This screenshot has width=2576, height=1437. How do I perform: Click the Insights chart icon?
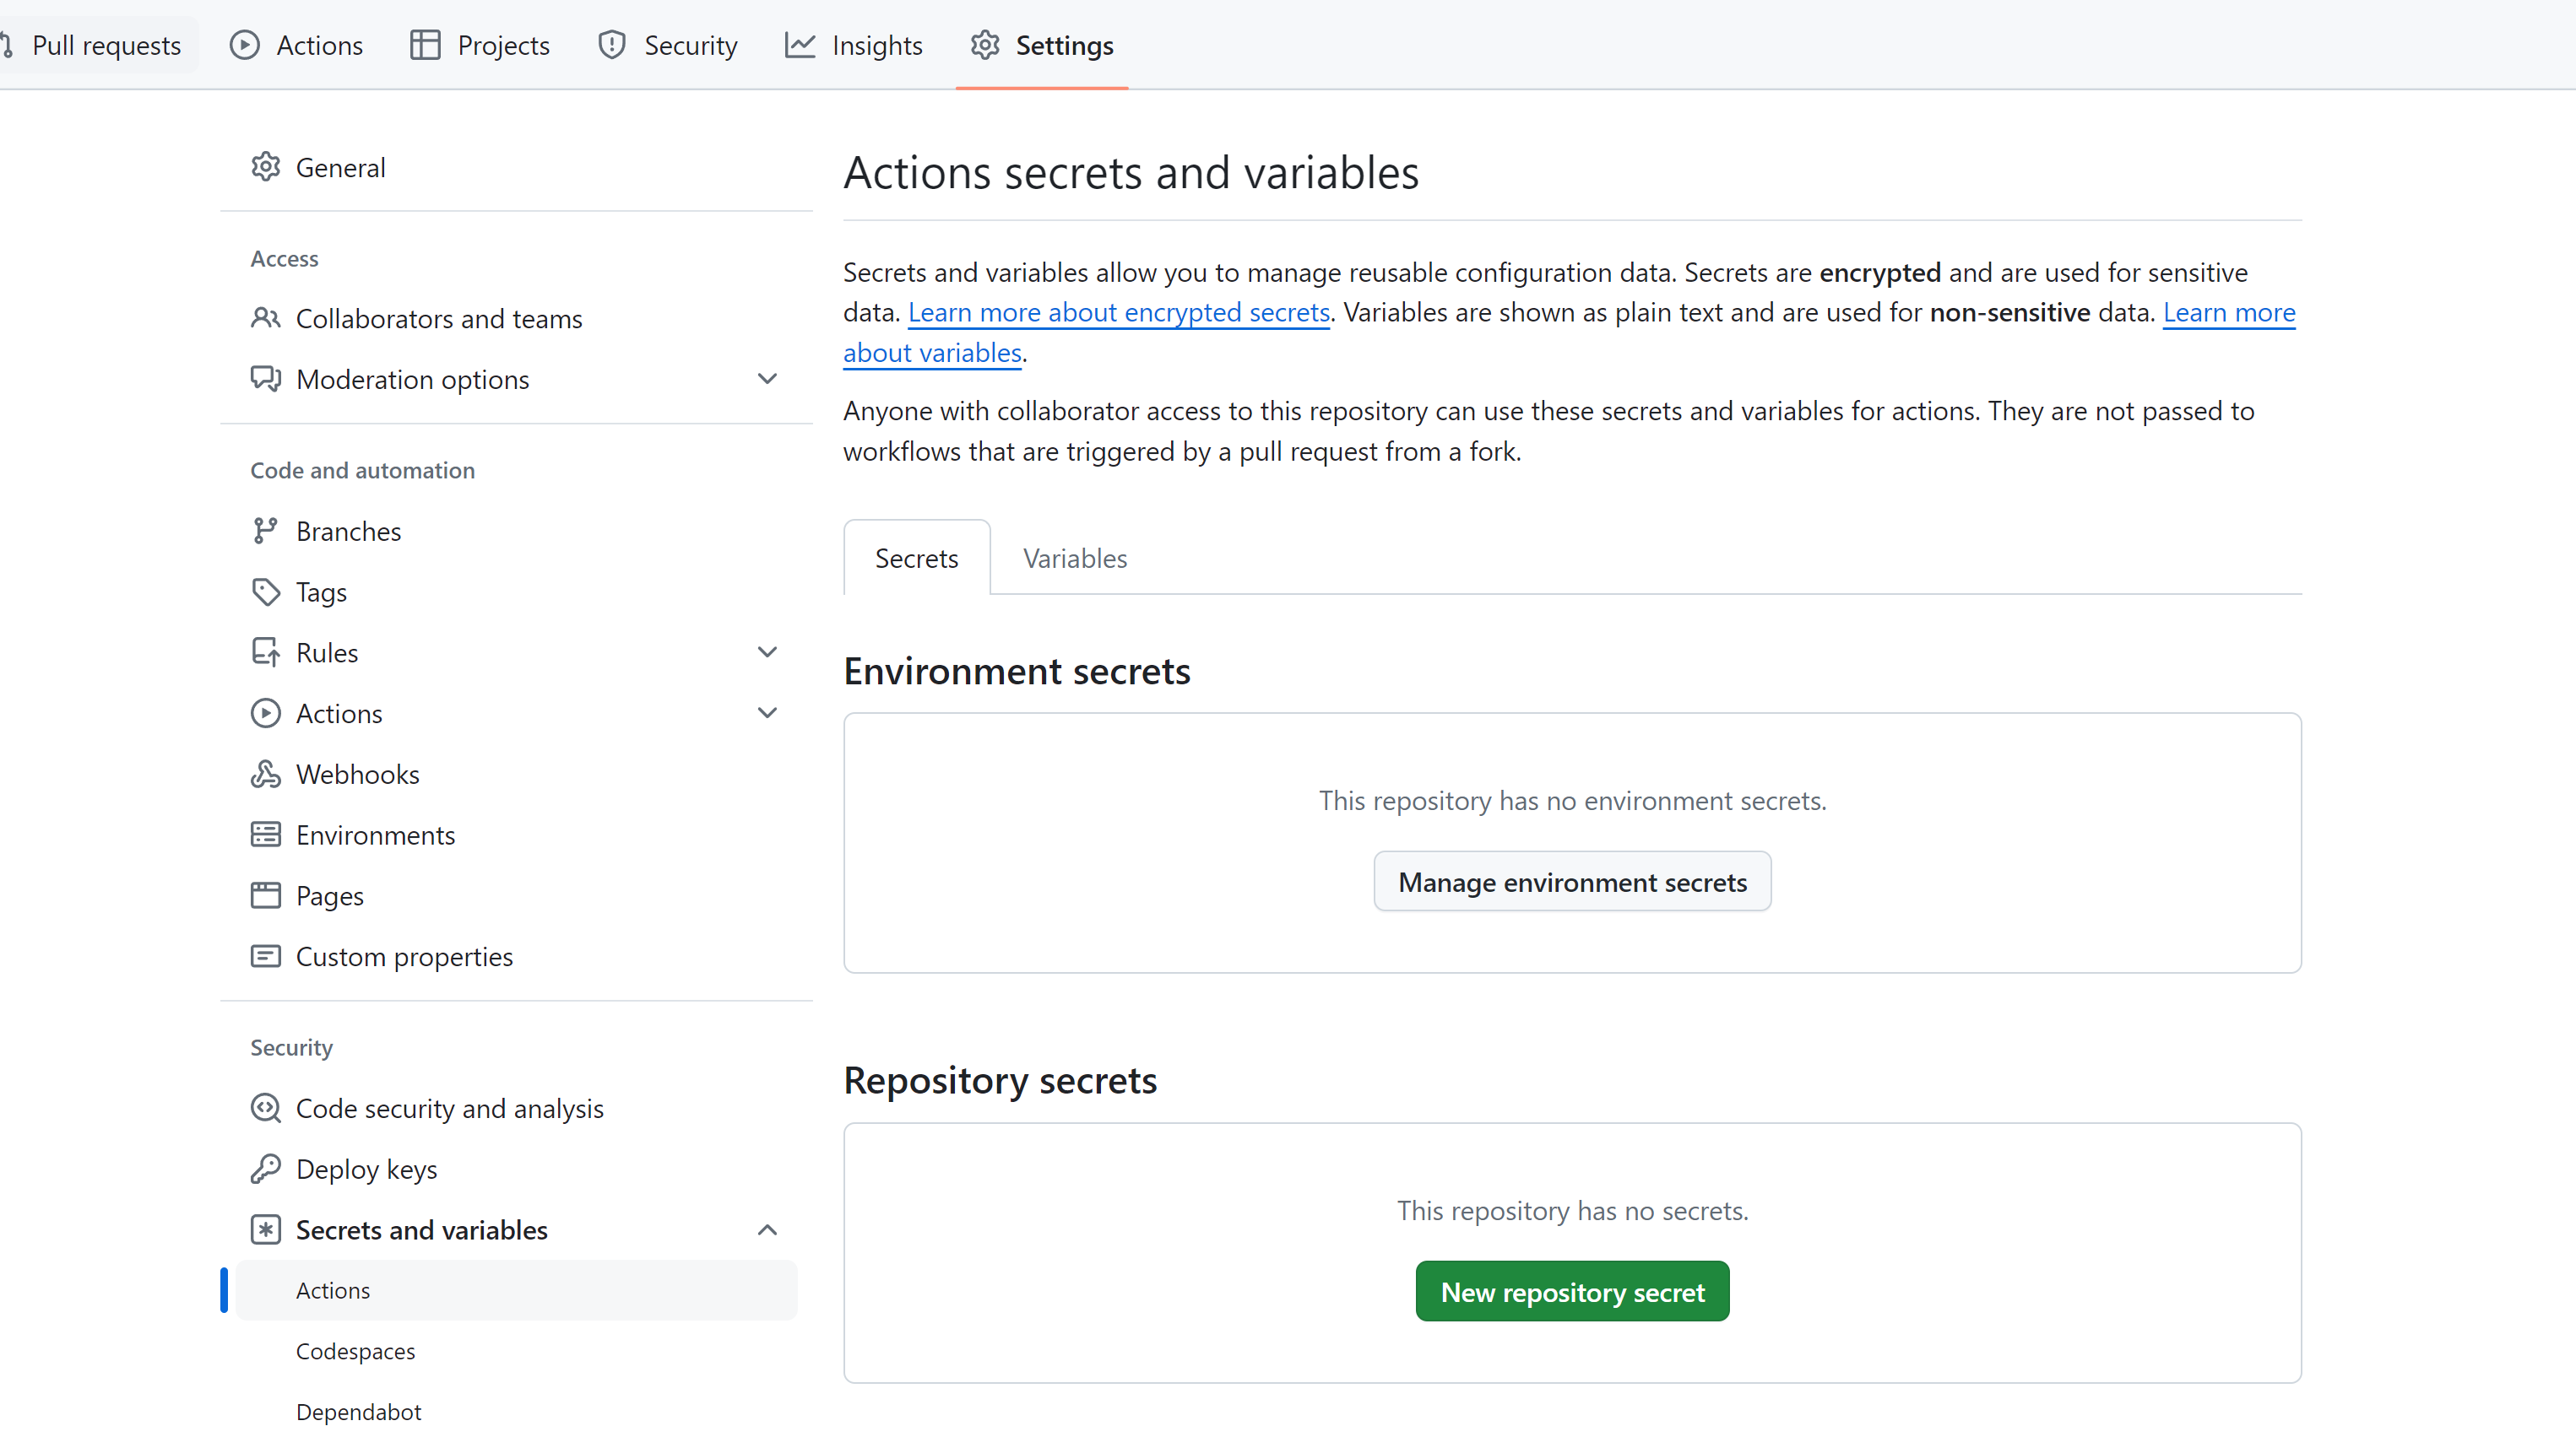click(800, 44)
